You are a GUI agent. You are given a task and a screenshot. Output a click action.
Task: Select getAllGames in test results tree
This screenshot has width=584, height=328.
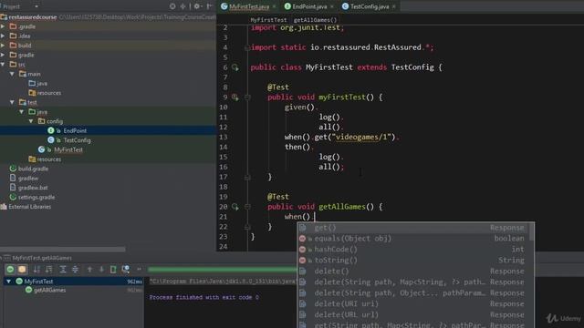(49, 290)
